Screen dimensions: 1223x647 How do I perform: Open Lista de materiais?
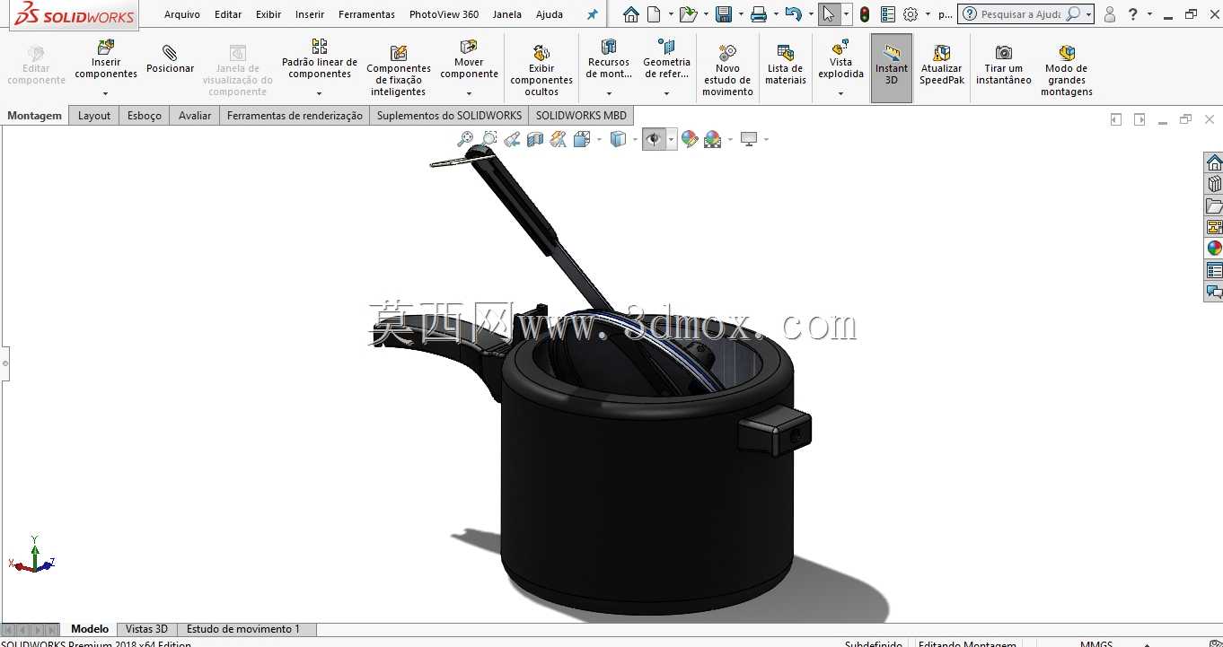[x=785, y=65]
